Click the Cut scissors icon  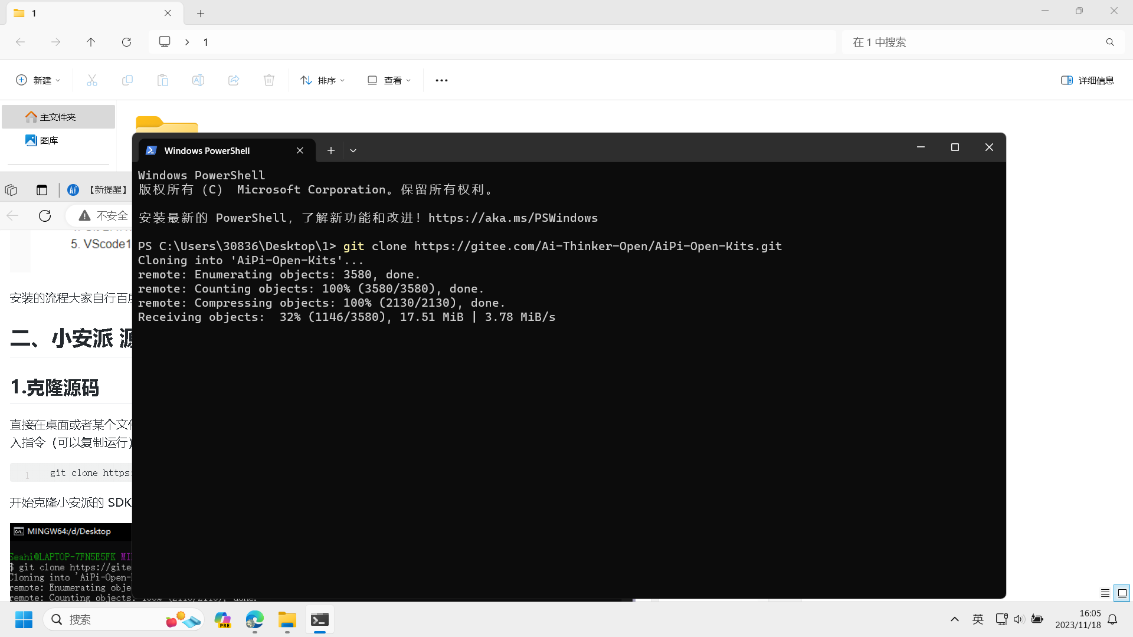point(92,80)
